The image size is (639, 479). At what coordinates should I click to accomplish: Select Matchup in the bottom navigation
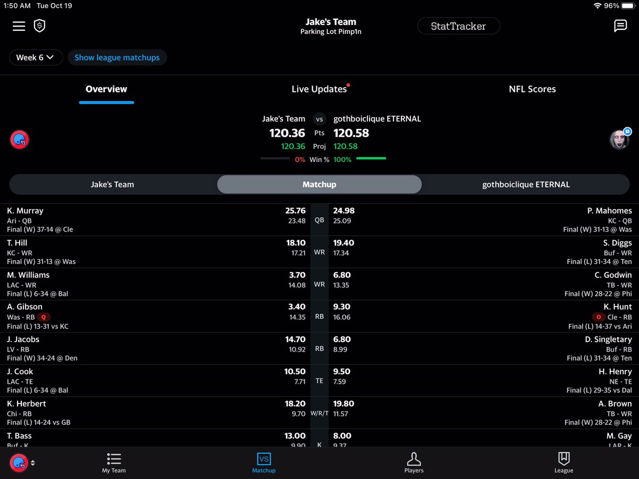click(264, 463)
